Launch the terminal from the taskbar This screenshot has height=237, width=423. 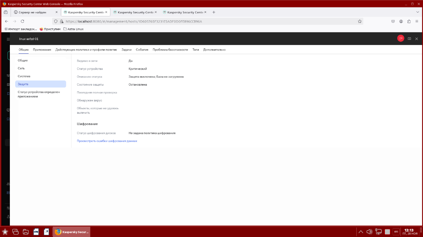coord(36,232)
